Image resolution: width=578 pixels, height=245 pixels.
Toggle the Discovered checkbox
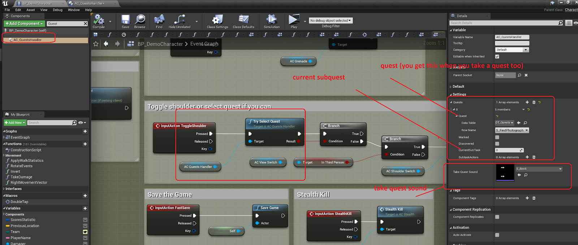(497, 144)
